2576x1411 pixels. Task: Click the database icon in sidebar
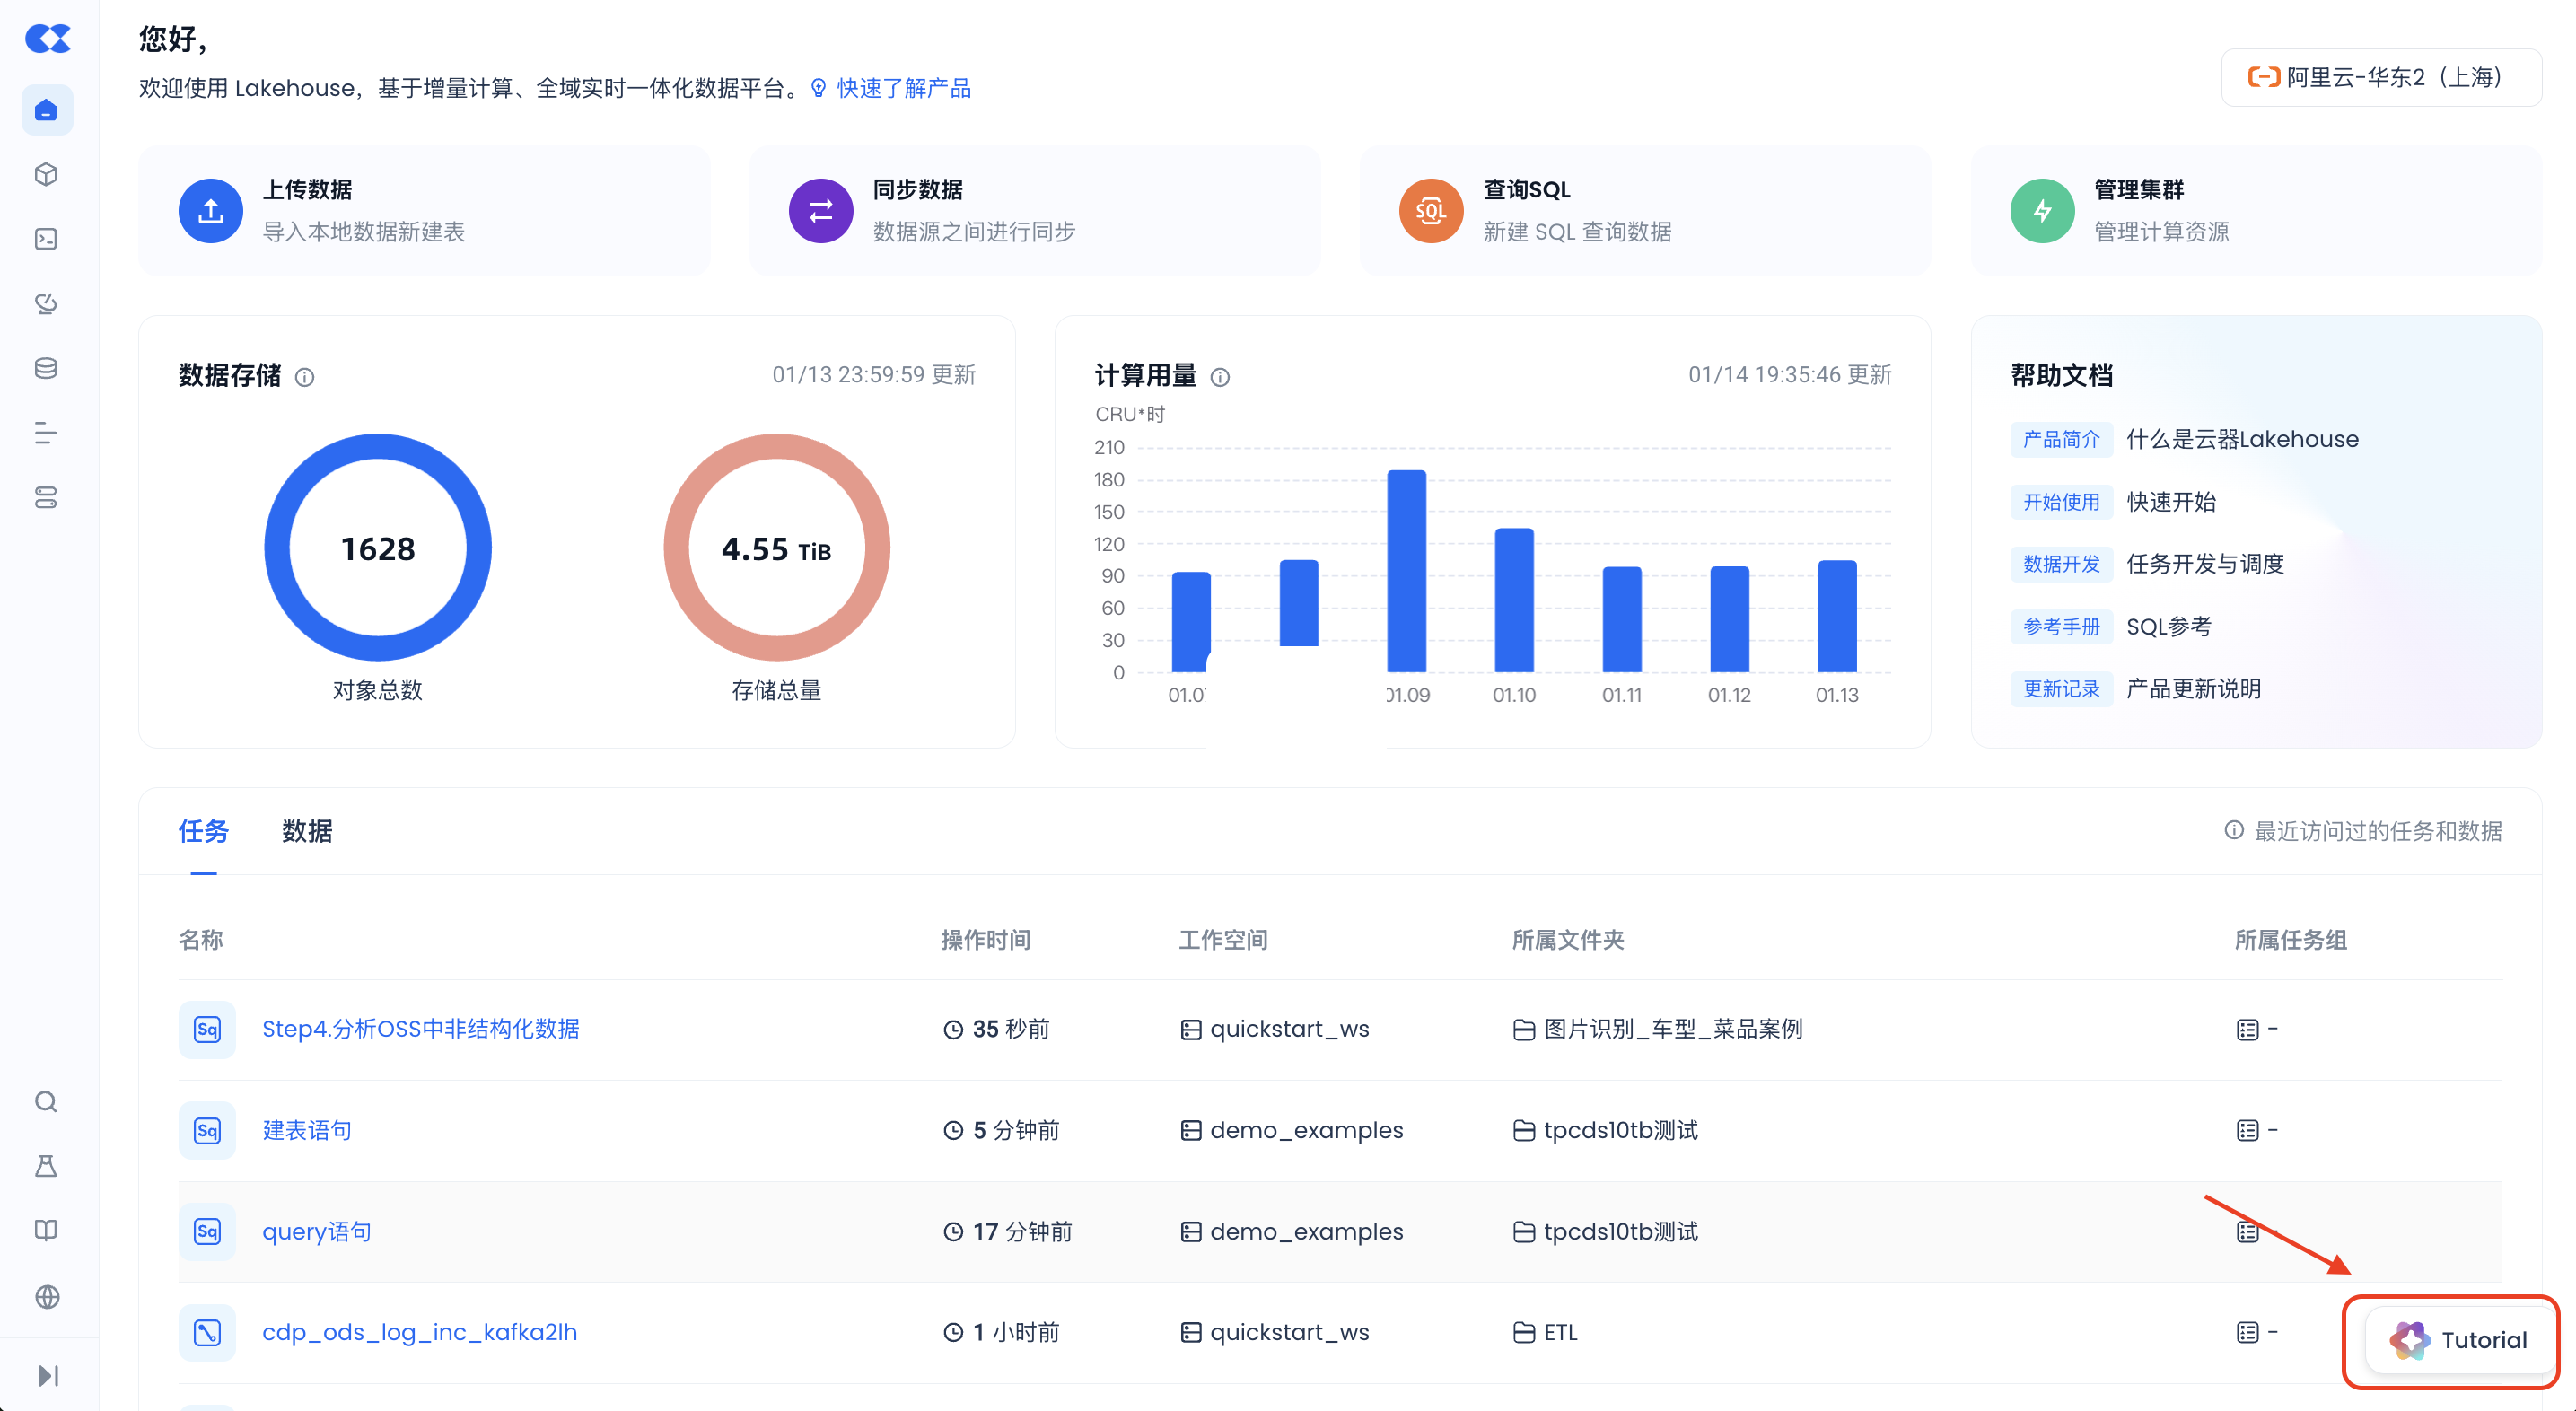[46, 368]
